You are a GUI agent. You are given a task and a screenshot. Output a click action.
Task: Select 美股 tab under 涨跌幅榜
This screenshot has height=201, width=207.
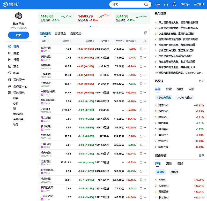(180, 164)
